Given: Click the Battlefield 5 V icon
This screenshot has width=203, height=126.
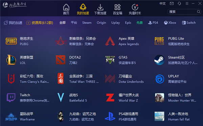Looking at the screenshot, I should coord(61,98).
